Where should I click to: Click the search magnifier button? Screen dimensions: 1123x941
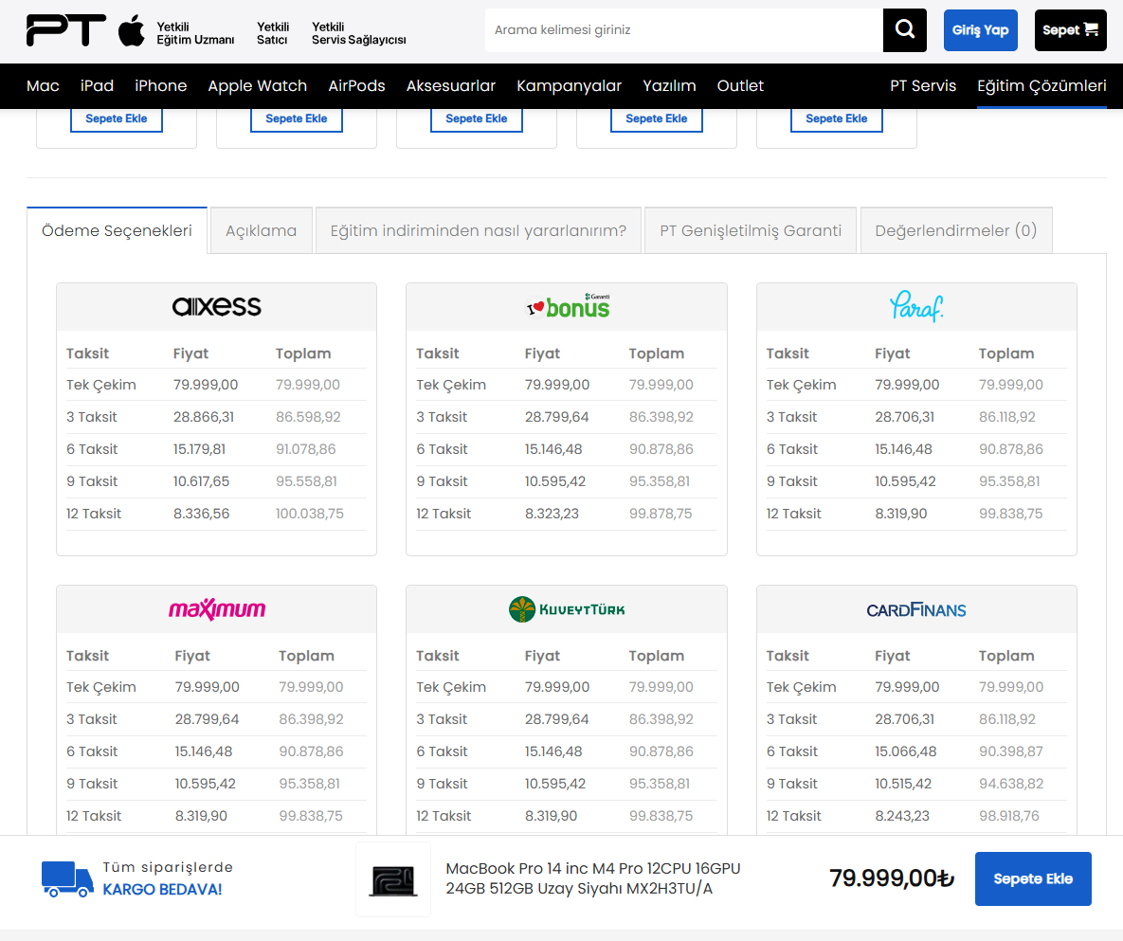[x=904, y=30]
